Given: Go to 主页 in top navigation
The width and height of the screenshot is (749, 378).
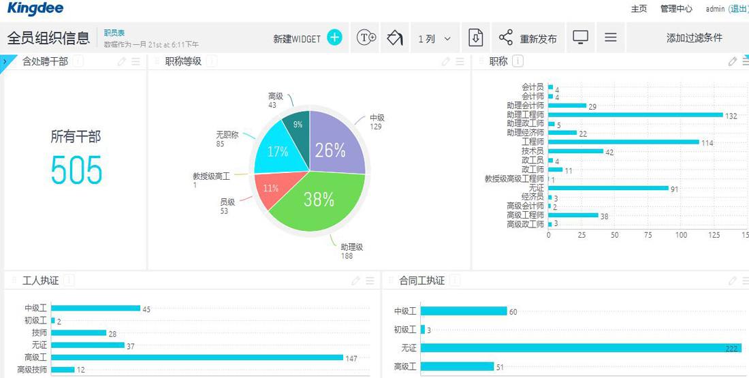Looking at the screenshot, I should click(x=639, y=9).
